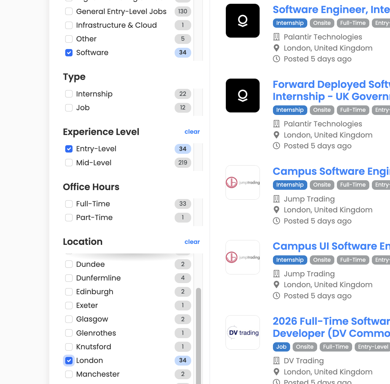Check the General Entry-Level Jobs filter
Image resolution: width=390 pixels, height=384 pixels.
click(x=69, y=11)
